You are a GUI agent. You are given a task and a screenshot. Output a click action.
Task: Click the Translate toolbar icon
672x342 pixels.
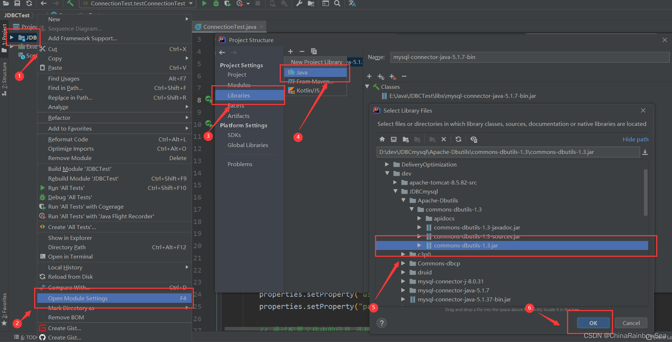click(352, 3)
